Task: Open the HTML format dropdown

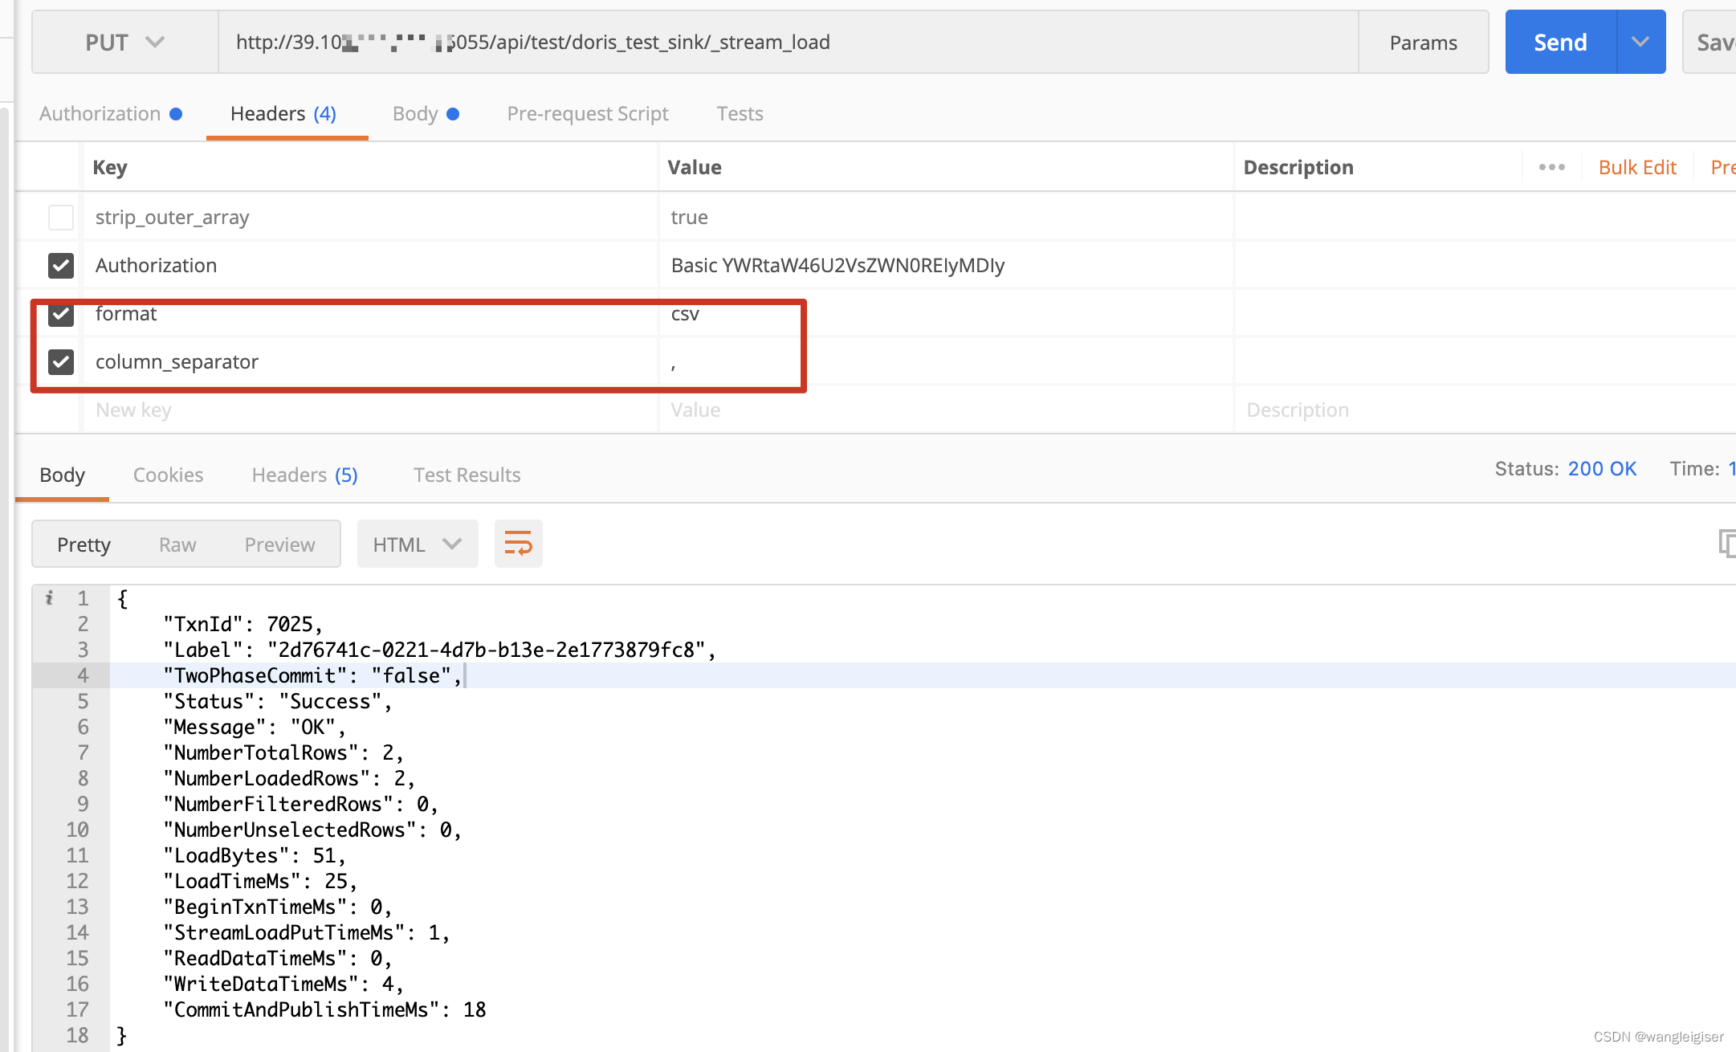Action: (417, 544)
